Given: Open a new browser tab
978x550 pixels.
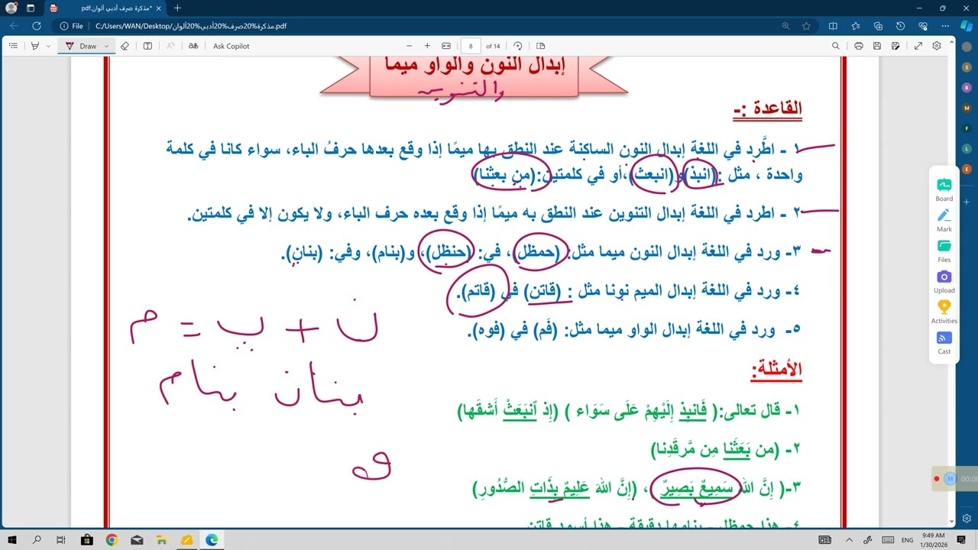Looking at the screenshot, I should (177, 8).
